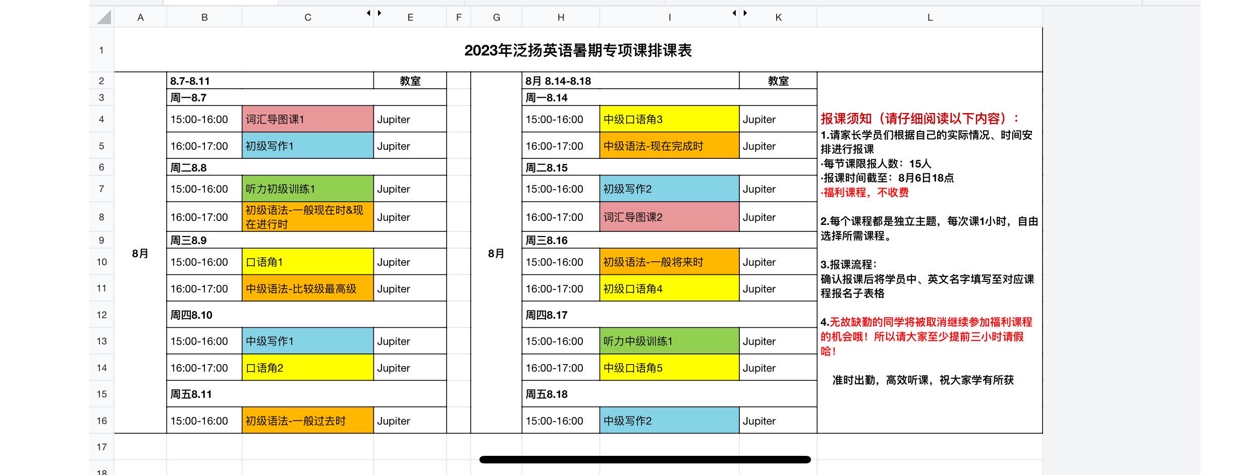Select the 听力初级训练1 cell
1249x475 pixels.
pos(308,189)
